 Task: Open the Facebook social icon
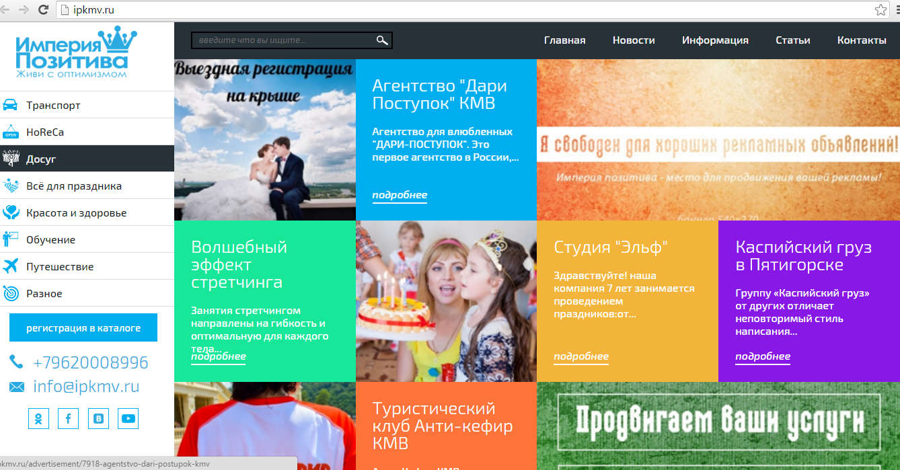[69, 418]
